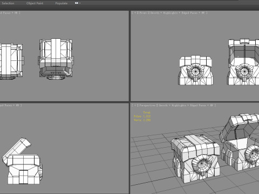Open the Perspective viewport plus general menu

pyautogui.click(x=135, y=106)
